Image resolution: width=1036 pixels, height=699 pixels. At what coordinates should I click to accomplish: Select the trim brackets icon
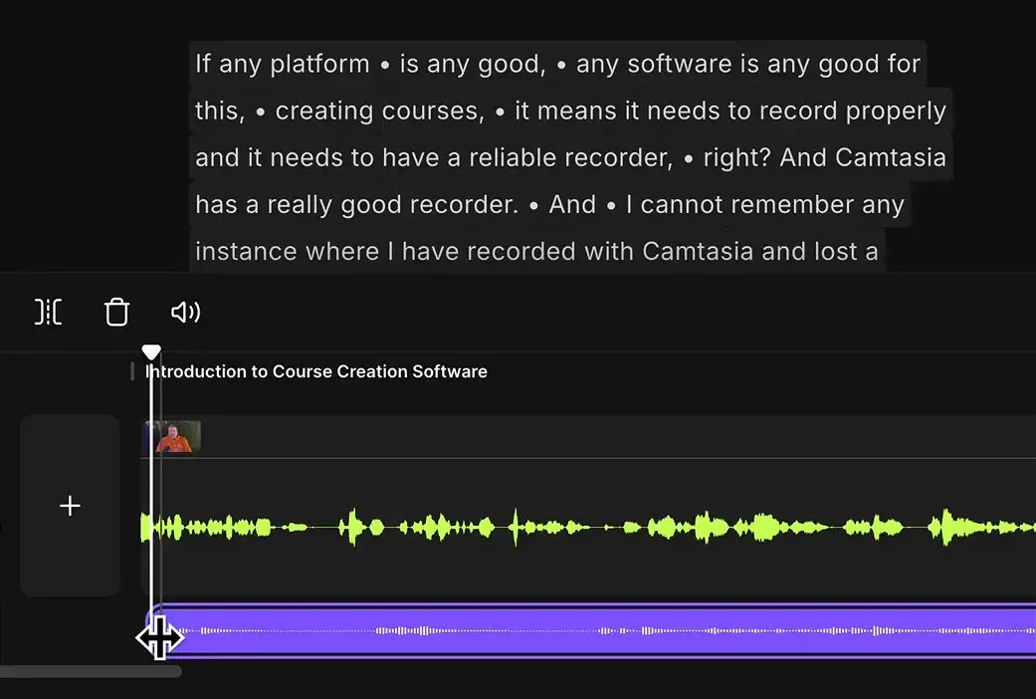pos(48,312)
